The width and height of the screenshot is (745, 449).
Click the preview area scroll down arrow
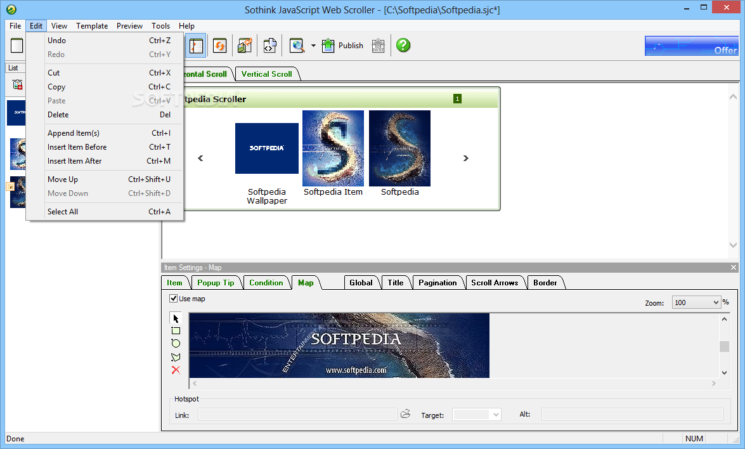click(733, 245)
